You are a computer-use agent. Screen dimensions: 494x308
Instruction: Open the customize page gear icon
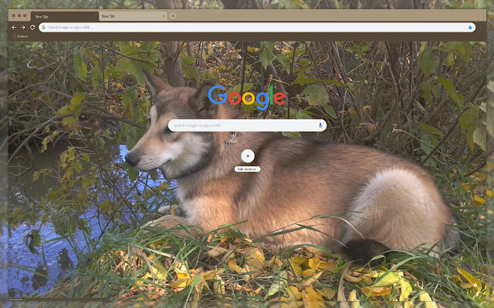pos(475,286)
